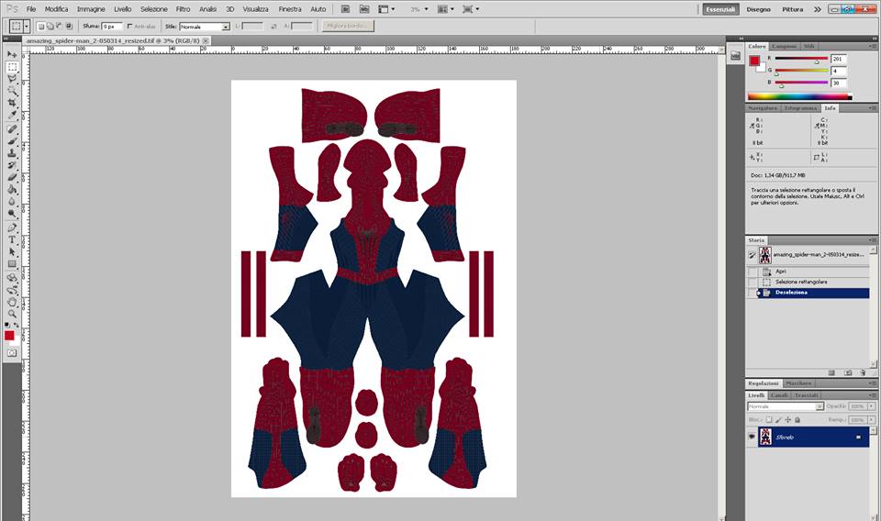Expand more workspaces chevron
The image size is (881, 521).
[x=818, y=9]
